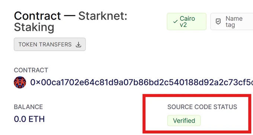Click the CONTRACT section label
The height and width of the screenshot is (135, 253).
click(x=31, y=70)
